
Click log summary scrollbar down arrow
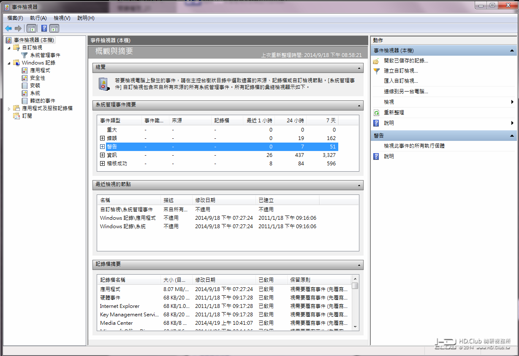355,326
